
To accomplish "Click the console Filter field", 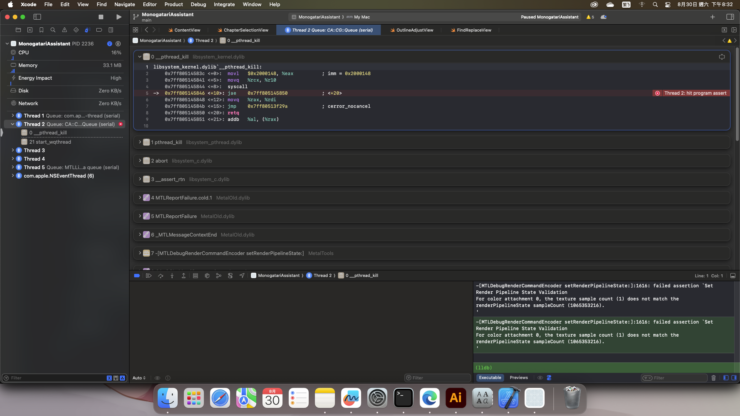I will pyautogui.click(x=674, y=378).
